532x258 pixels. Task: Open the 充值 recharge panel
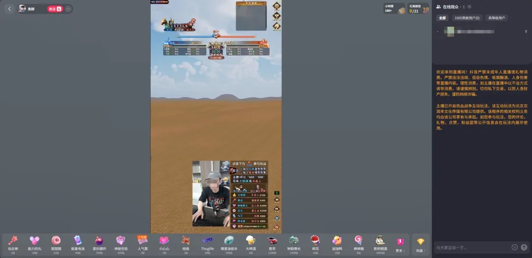(420, 243)
